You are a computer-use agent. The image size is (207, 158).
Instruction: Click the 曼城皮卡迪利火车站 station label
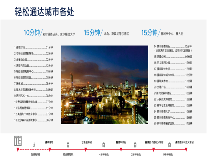point(154,142)
